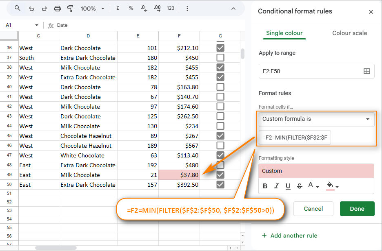The height and width of the screenshot is (251, 382).
Task: Check the checkbox for South Extra Dark Chocolate row 37
Action: (220, 57)
